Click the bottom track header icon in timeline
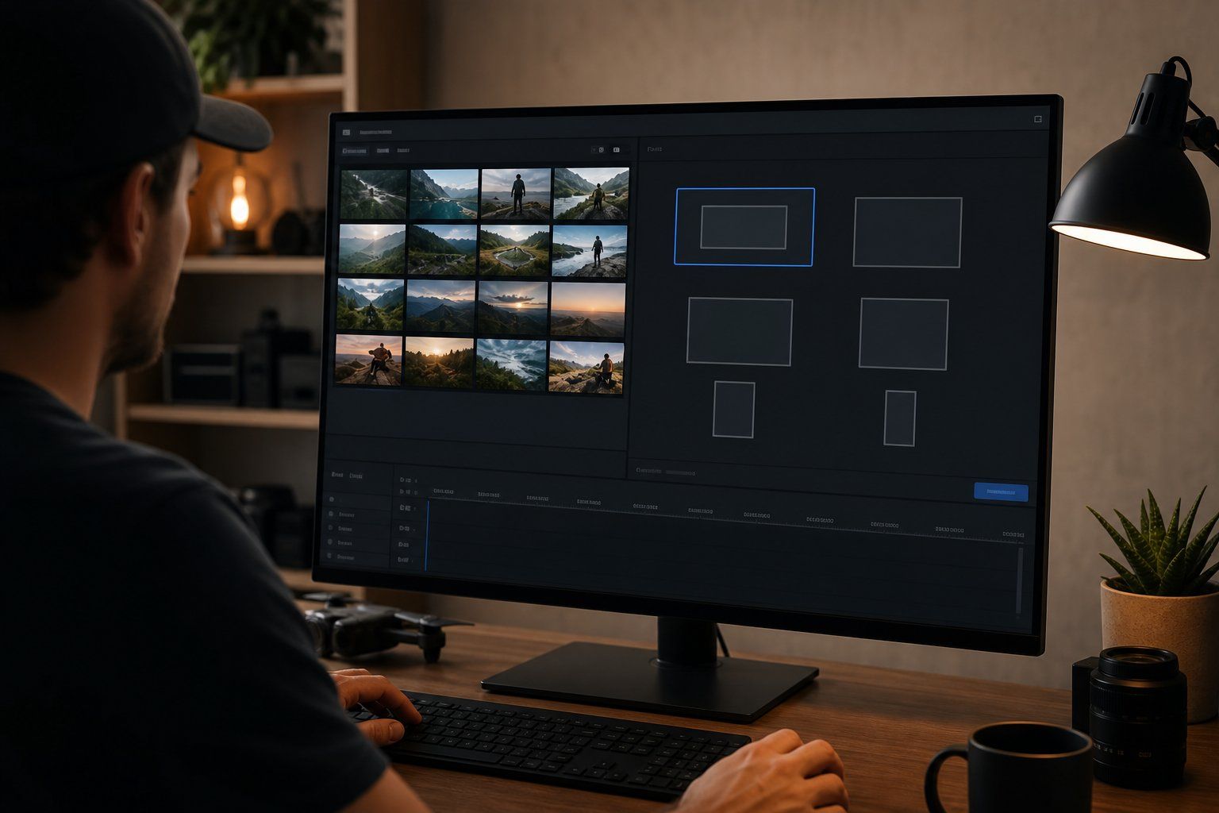Viewport: 1219px width, 813px height. pos(399,560)
